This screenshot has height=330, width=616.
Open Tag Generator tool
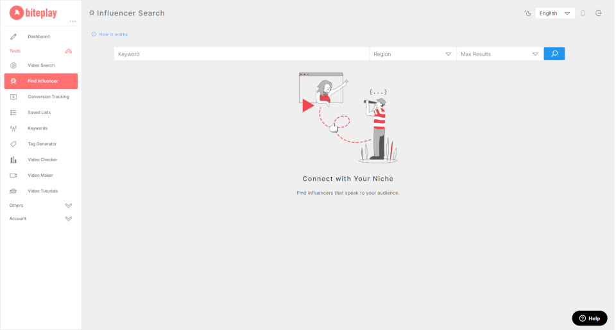coord(41,144)
